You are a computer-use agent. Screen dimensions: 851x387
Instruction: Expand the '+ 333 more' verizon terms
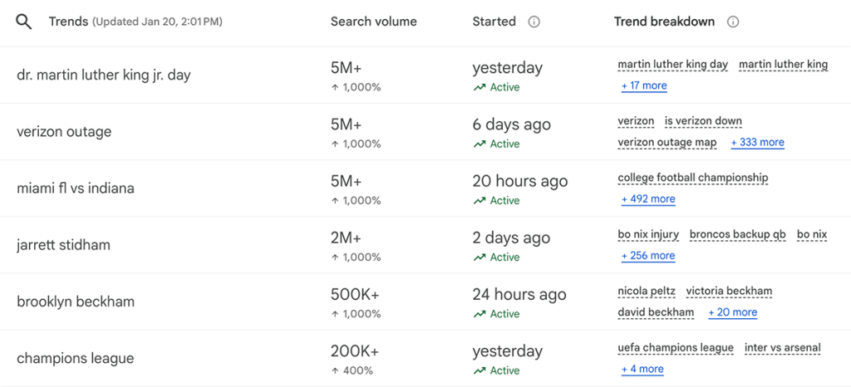[x=757, y=142]
